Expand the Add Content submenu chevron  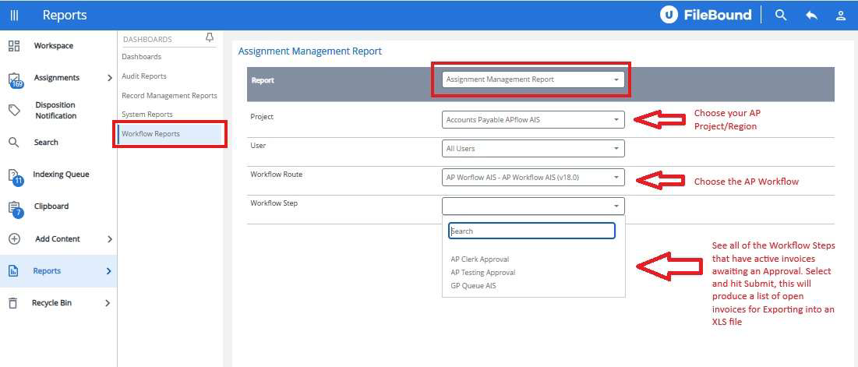pos(109,239)
